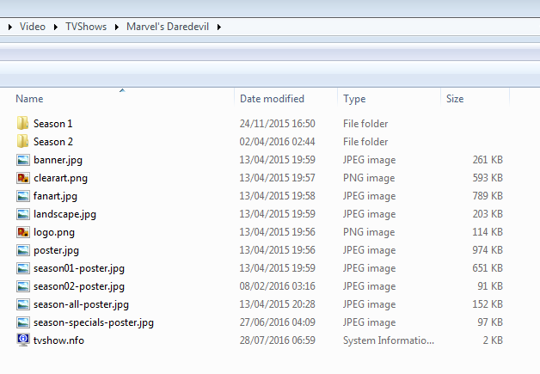Image resolution: width=540 pixels, height=374 pixels.
Task: Sort by Date modified column header
Action: [x=272, y=99]
